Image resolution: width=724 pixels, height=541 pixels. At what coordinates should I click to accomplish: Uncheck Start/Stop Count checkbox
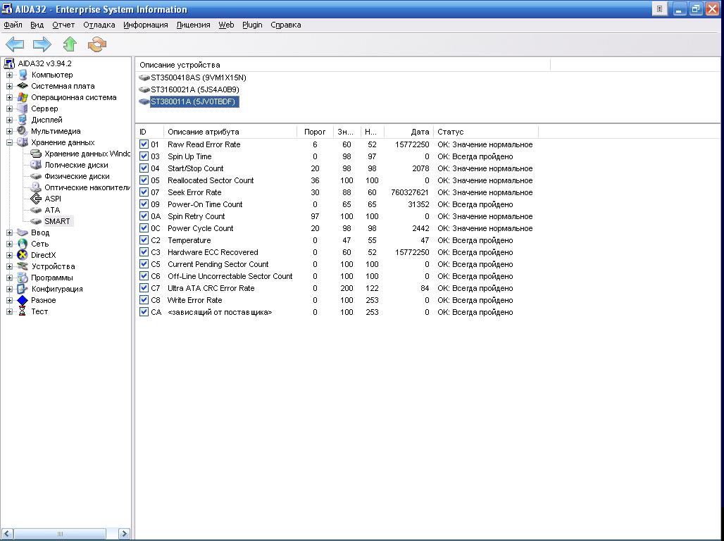(144, 168)
